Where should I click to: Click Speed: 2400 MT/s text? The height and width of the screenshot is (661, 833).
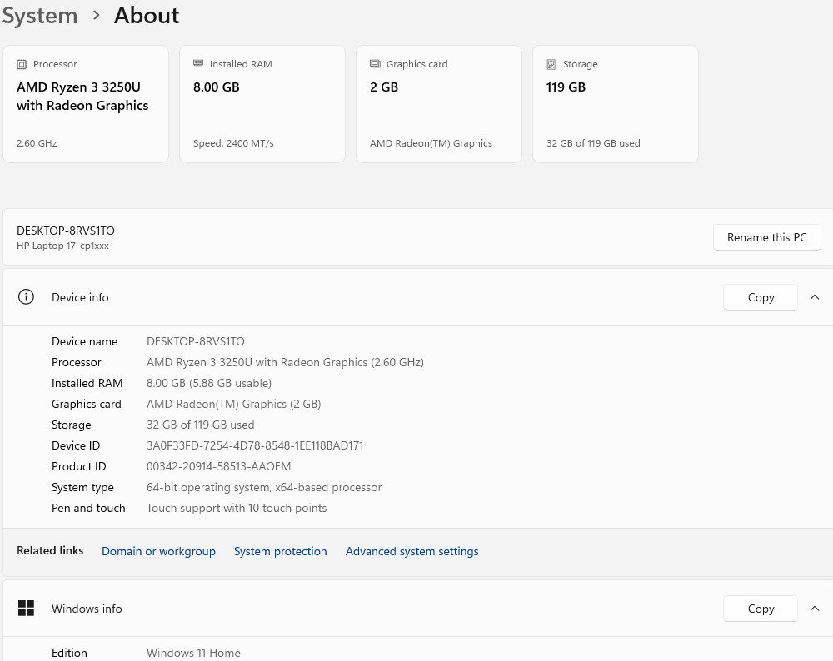233,143
